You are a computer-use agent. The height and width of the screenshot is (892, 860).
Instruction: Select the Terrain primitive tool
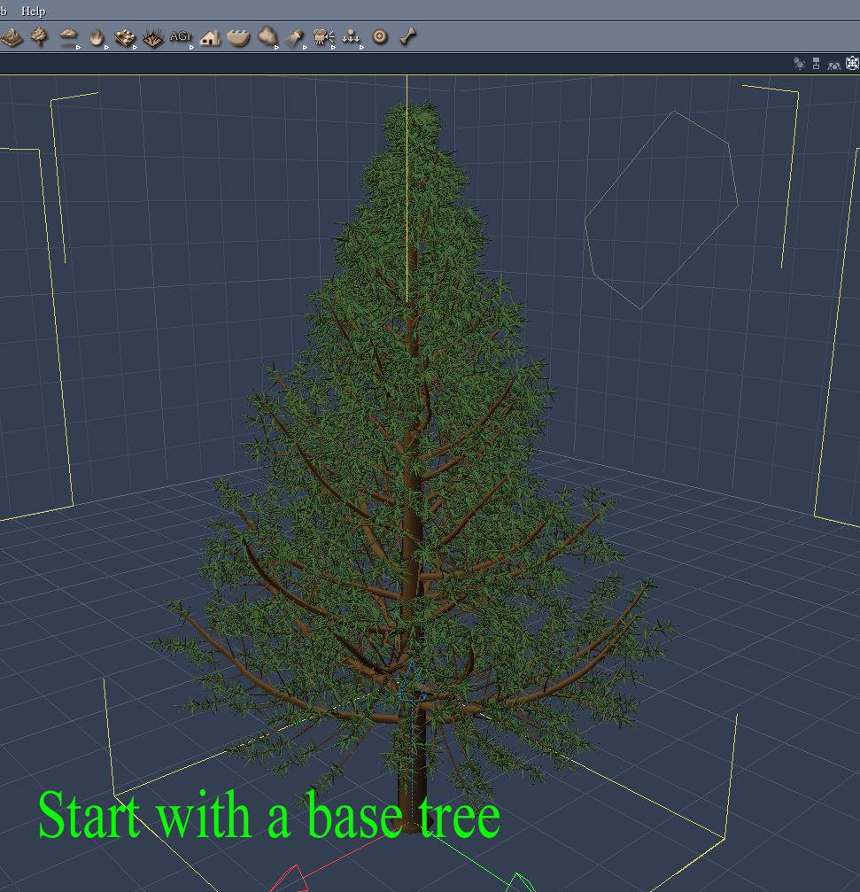(x=12, y=38)
